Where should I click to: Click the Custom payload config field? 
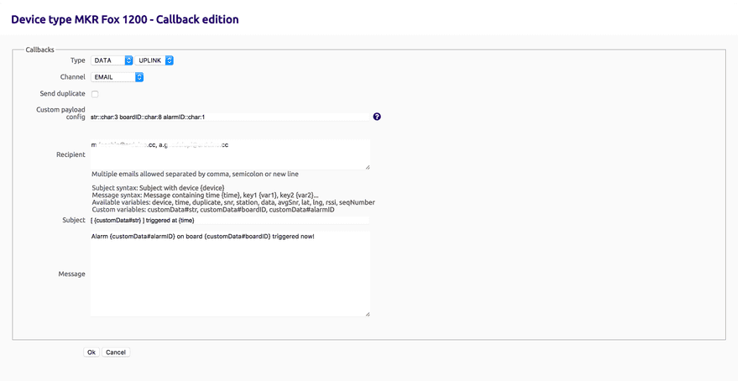(x=228, y=117)
